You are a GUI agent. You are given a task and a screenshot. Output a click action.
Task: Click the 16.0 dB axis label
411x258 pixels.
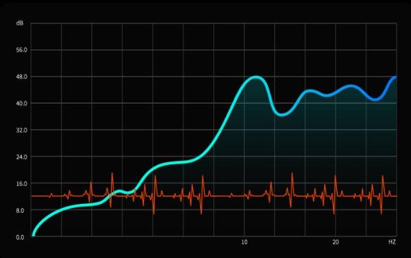(21, 183)
